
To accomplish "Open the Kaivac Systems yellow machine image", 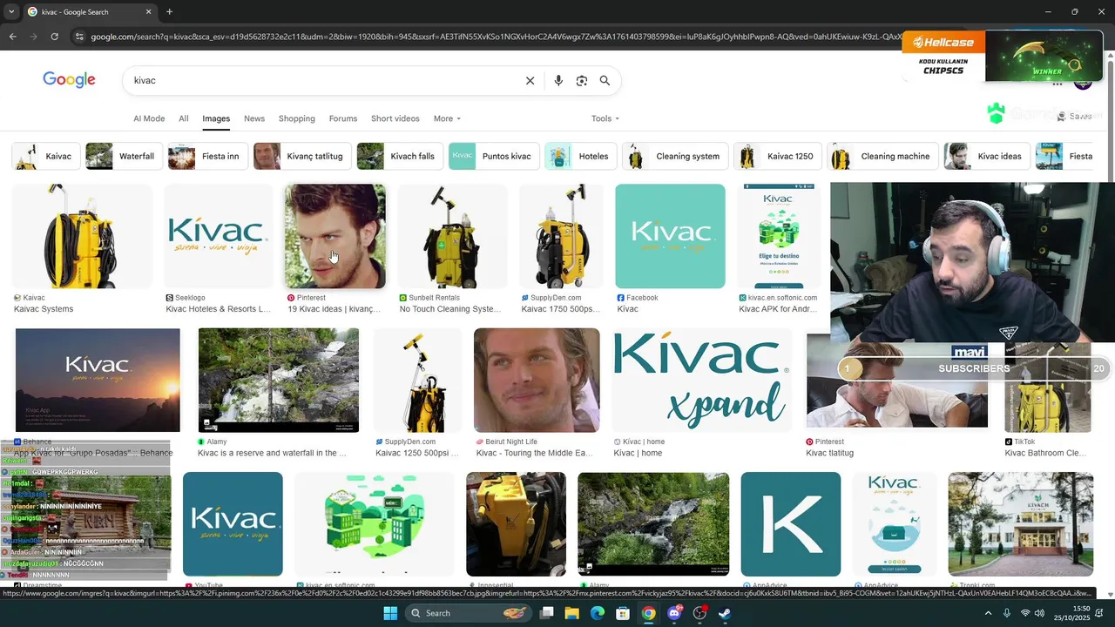I will click(82, 236).
